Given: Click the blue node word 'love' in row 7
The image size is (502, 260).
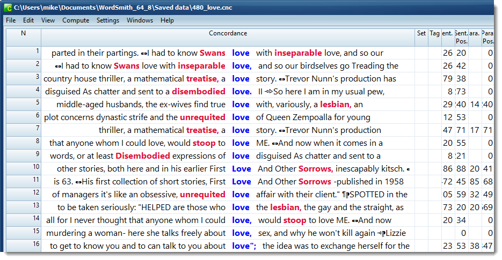Looking at the screenshot, I should tap(241, 130).
